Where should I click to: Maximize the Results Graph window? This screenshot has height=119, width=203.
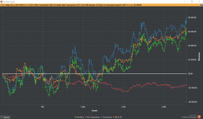192,2
